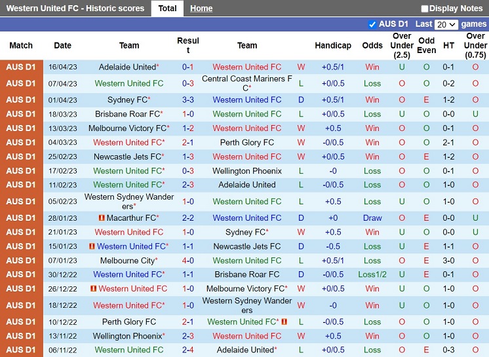Open Melbourne City team link
This screenshot has width=489, height=357.
[127, 261]
